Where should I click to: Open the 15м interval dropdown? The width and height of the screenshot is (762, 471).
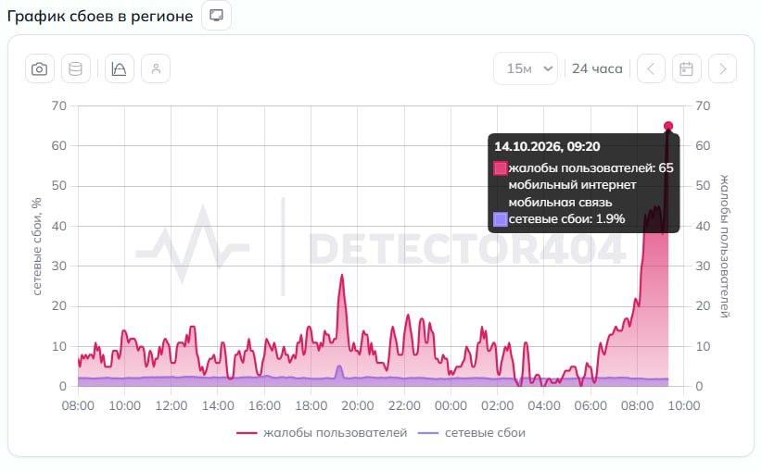526,68
